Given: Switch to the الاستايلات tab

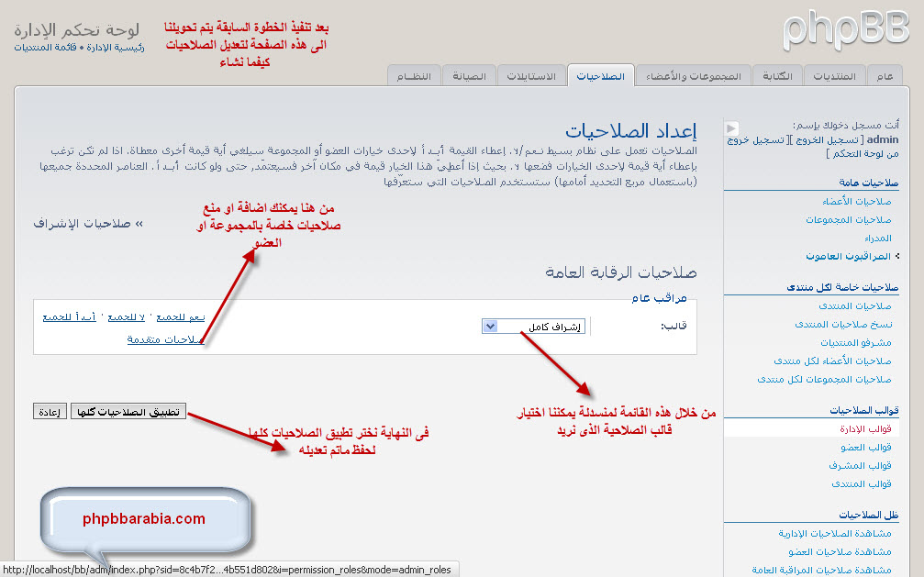Looking at the screenshot, I should point(531,76).
